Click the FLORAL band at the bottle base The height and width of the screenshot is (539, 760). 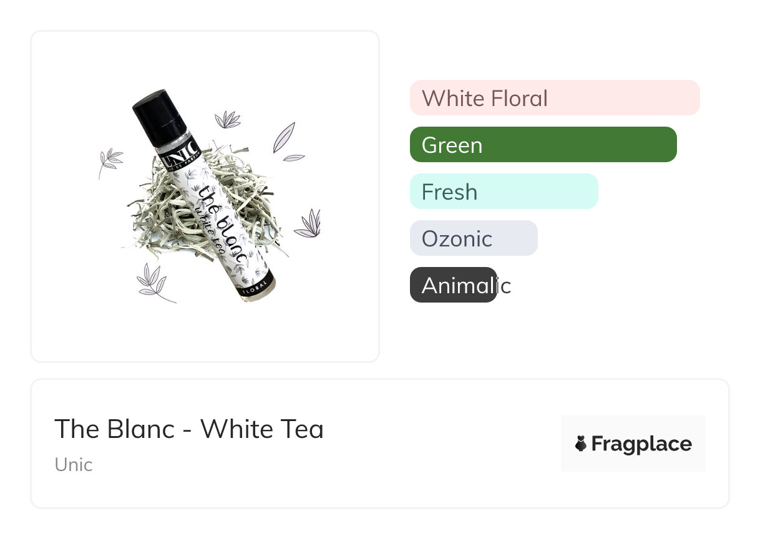pyautogui.click(x=256, y=288)
